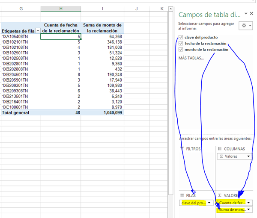This screenshot has height=218, width=257.
Task: Toggle 'monto de la reclamación' checkbox
Action: pos(181,50)
